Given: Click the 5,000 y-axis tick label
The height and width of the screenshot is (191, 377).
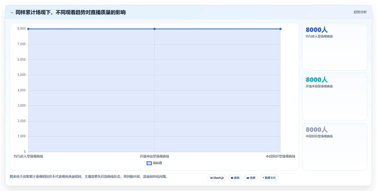Looking at the screenshot, I should click(x=22, y=75).
